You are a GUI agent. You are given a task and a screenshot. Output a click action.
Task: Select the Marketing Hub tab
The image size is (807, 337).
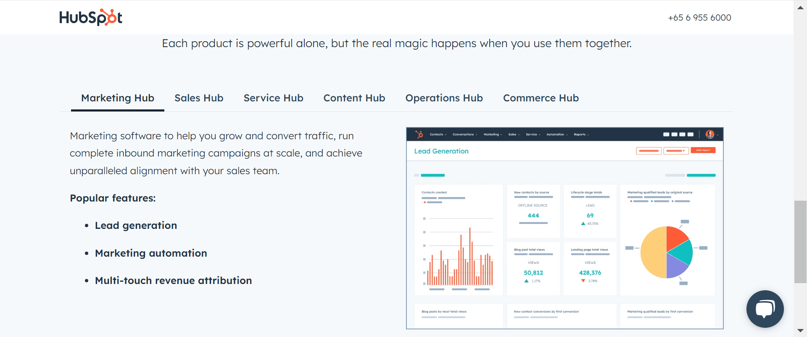coord(118,98)
